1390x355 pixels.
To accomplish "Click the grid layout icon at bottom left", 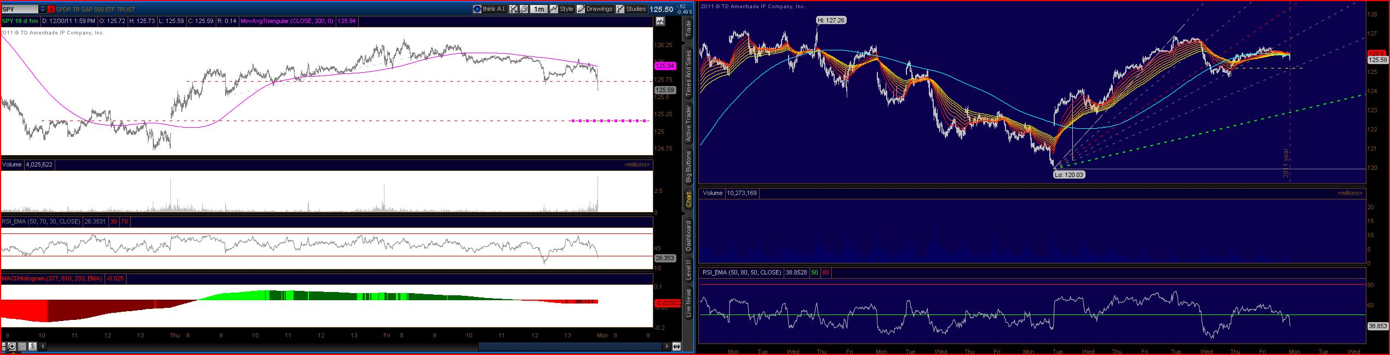I will click(x=4, y=346).
